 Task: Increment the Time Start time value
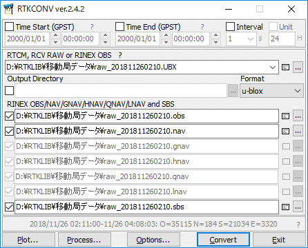105,35
